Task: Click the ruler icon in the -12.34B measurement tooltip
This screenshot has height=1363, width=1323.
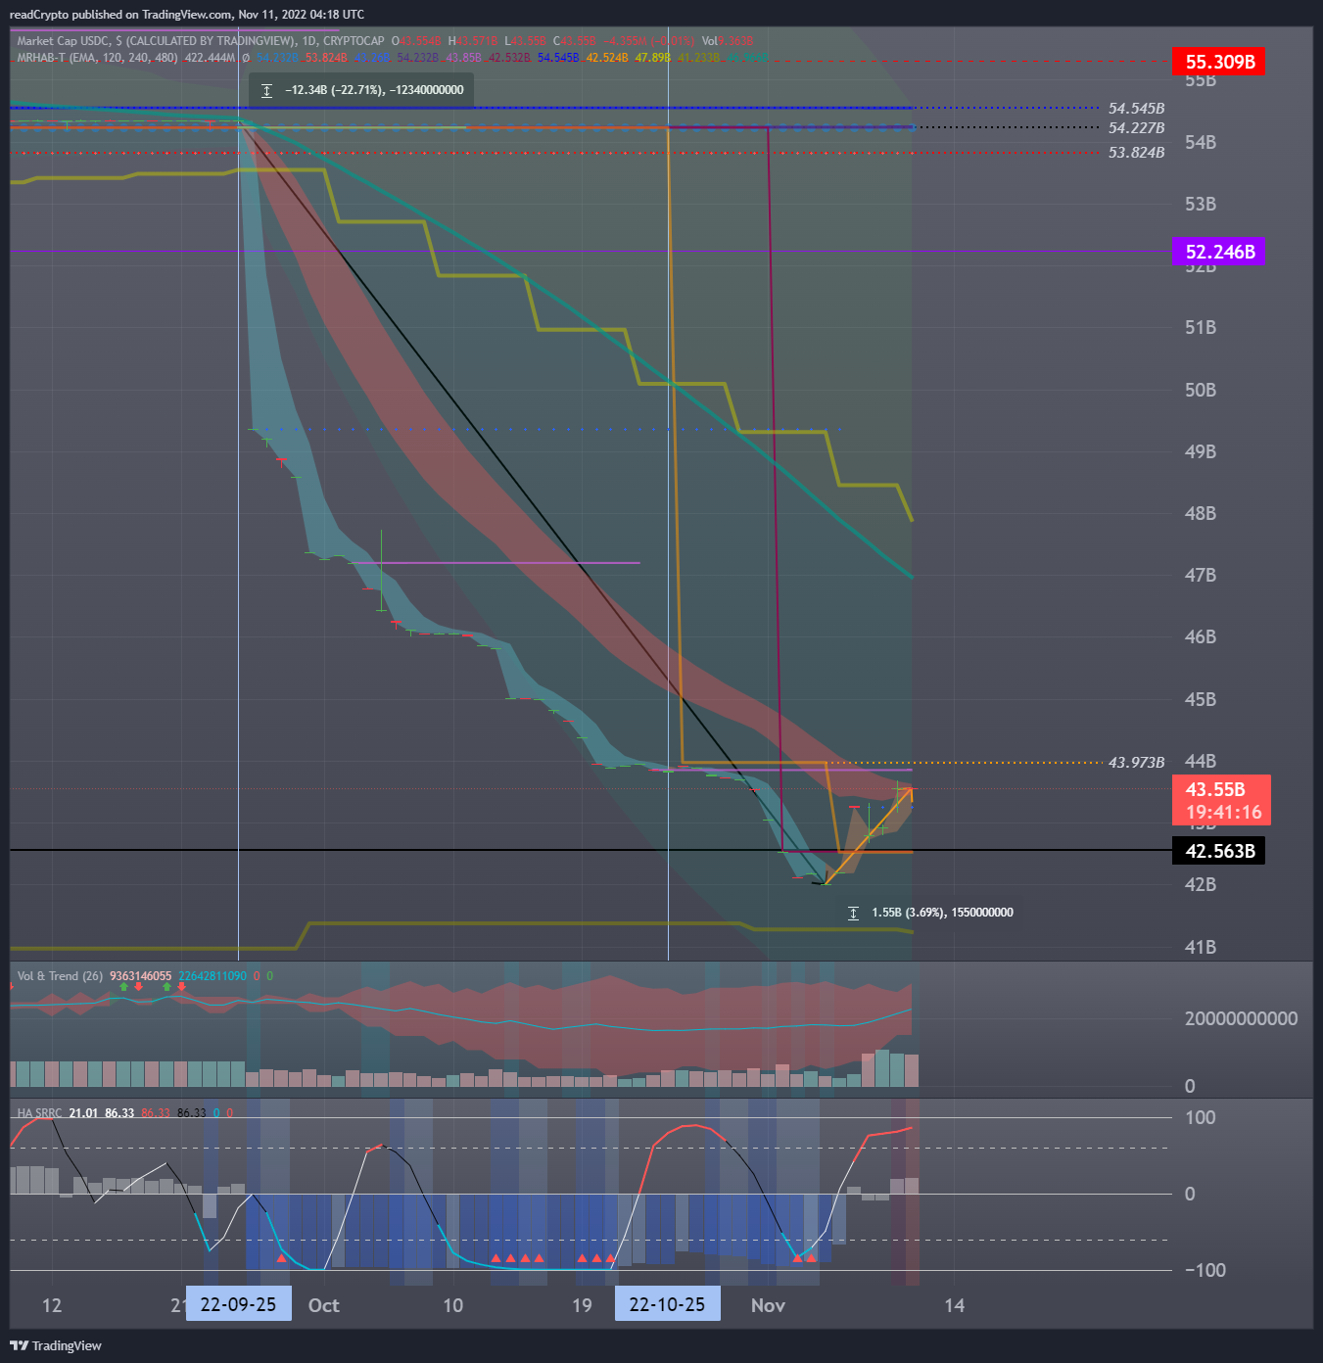Action: tap(266, 90)
